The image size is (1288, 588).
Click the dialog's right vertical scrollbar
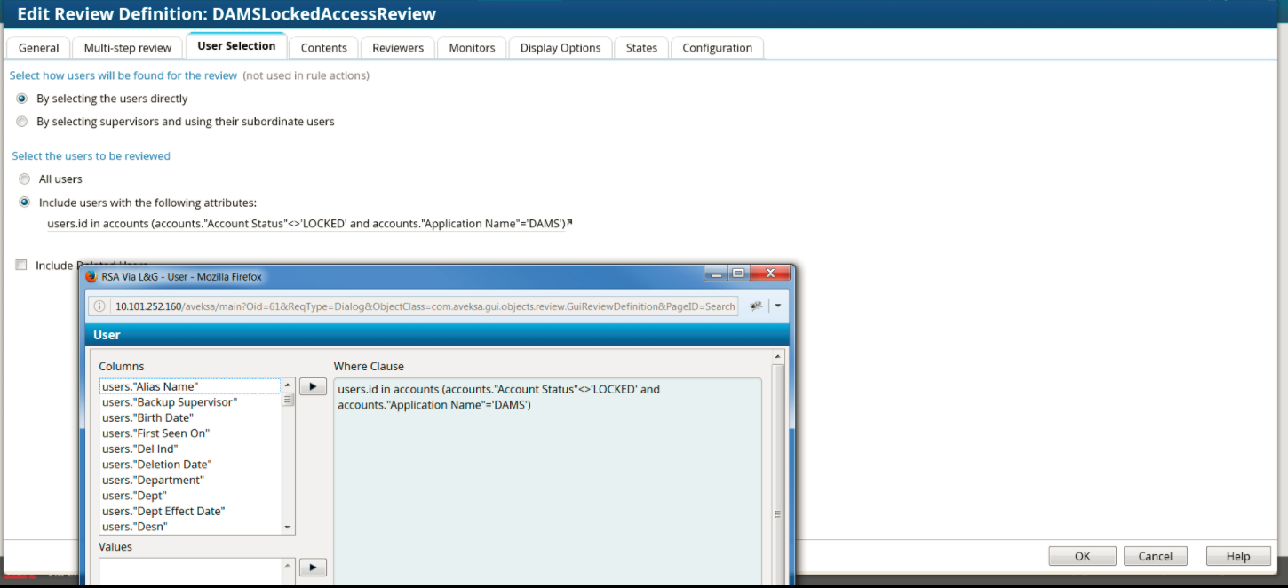tap(777, 444)
